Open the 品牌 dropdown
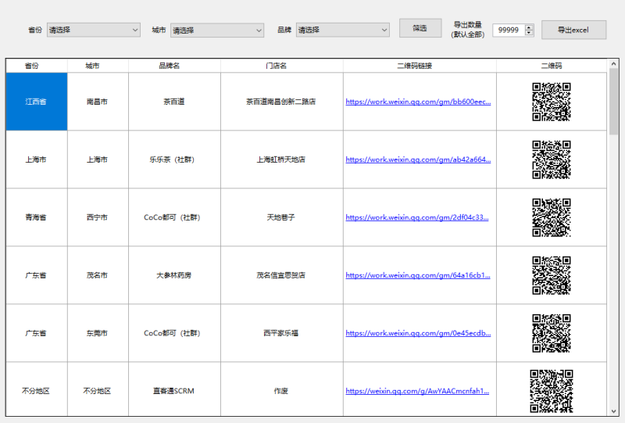 click(342, 30)
